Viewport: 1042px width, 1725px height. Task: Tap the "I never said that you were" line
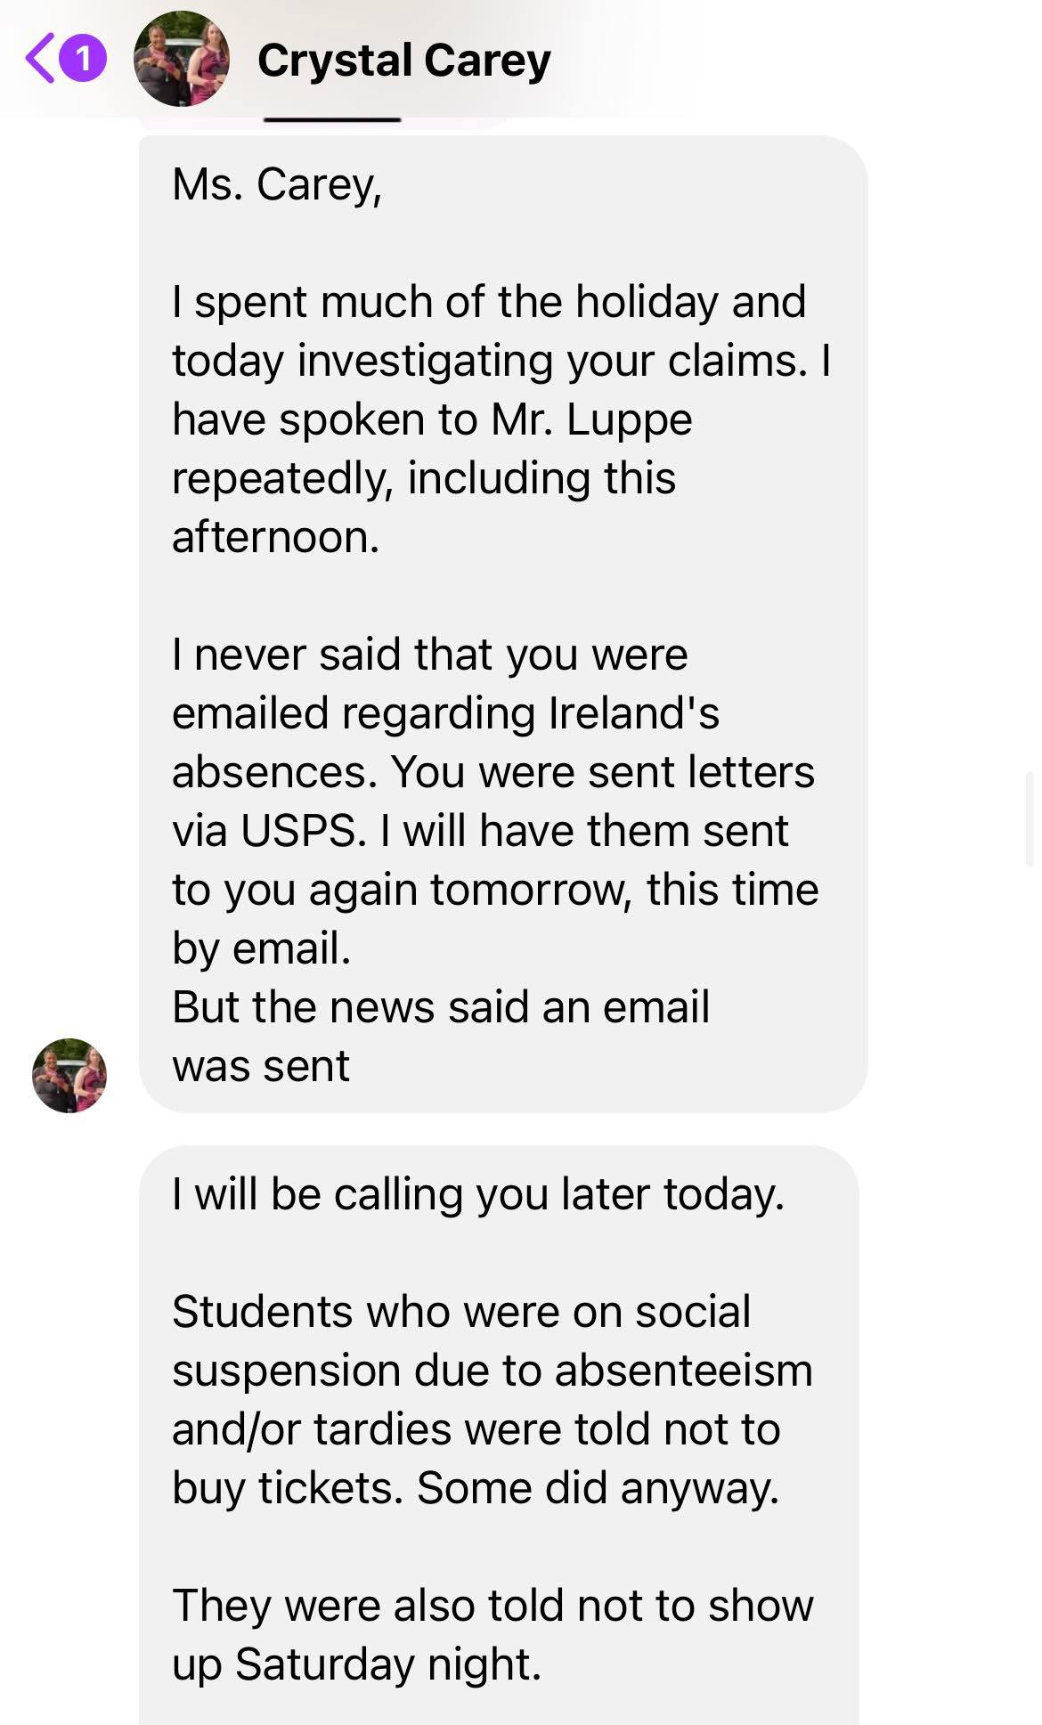pos(429,655)
